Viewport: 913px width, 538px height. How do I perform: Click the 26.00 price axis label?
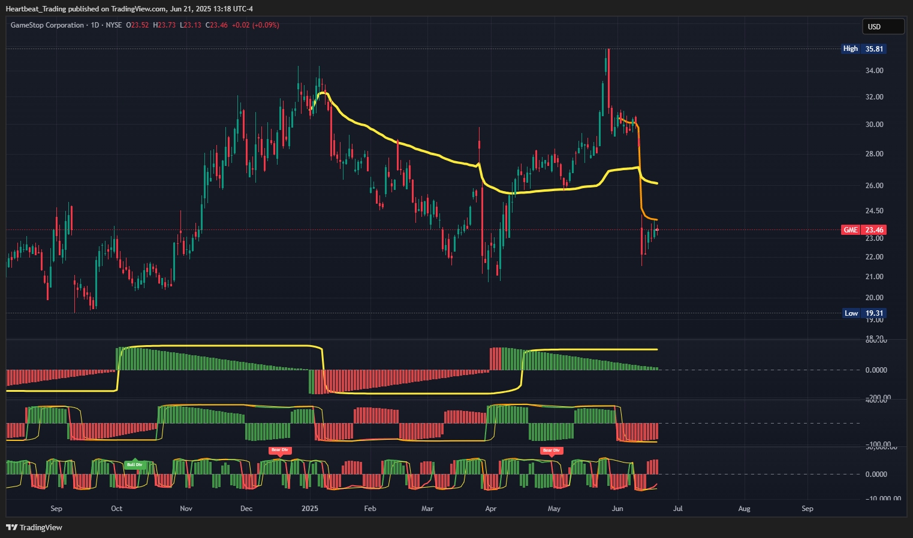click(875, 186)
